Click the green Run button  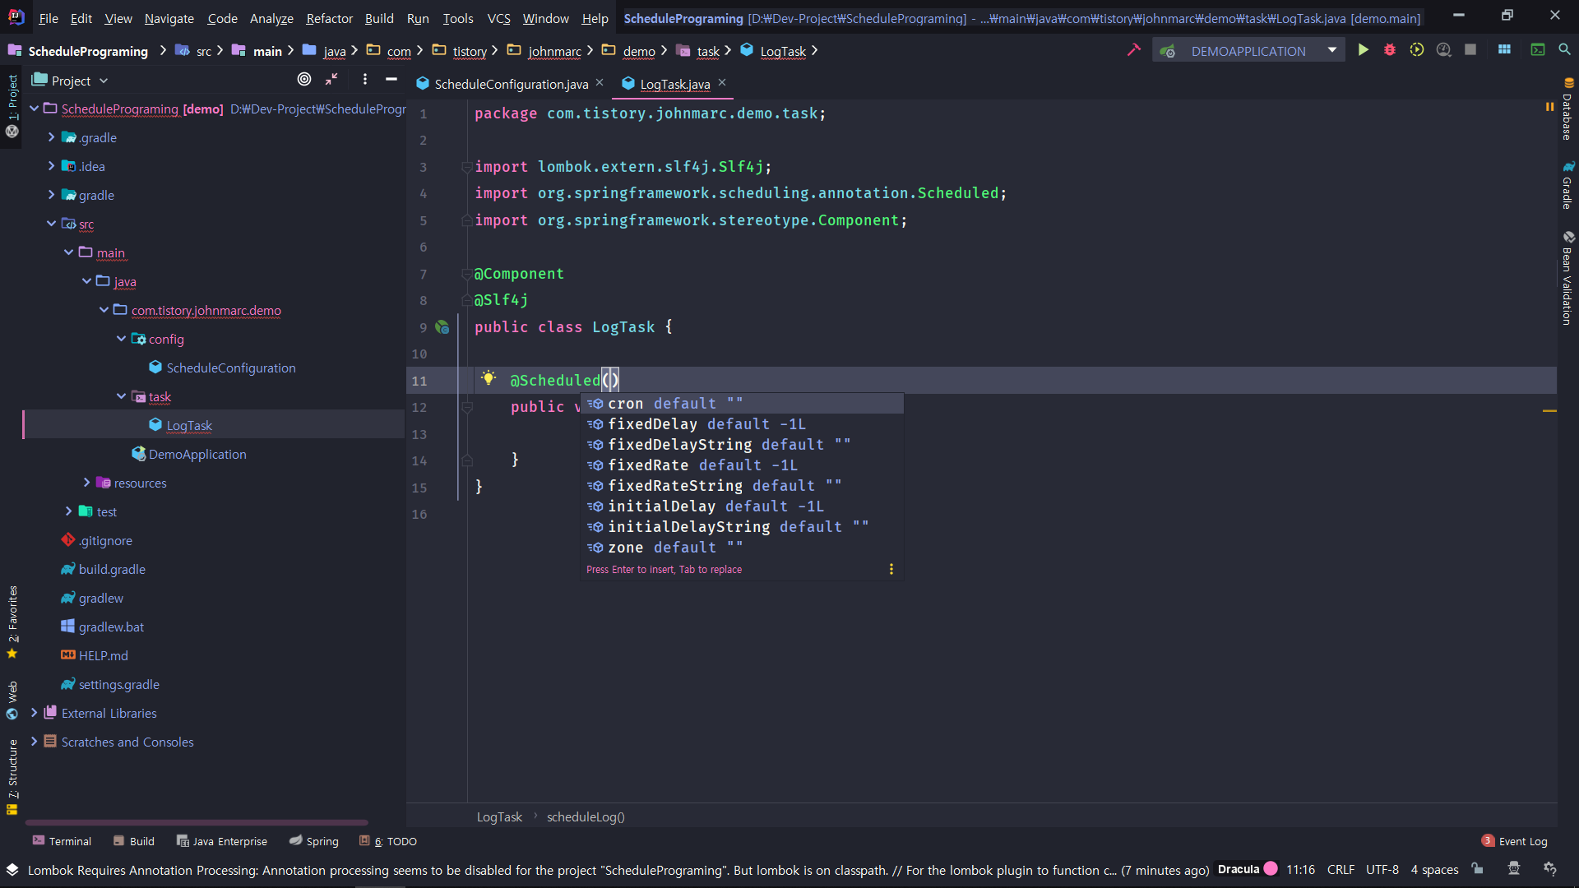point(1363,50)
